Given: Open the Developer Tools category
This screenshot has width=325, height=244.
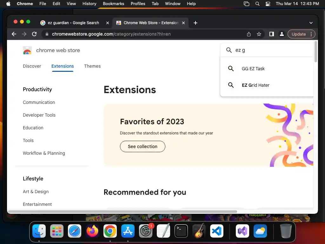Looking at the screenshot, I should click(39, 115).
